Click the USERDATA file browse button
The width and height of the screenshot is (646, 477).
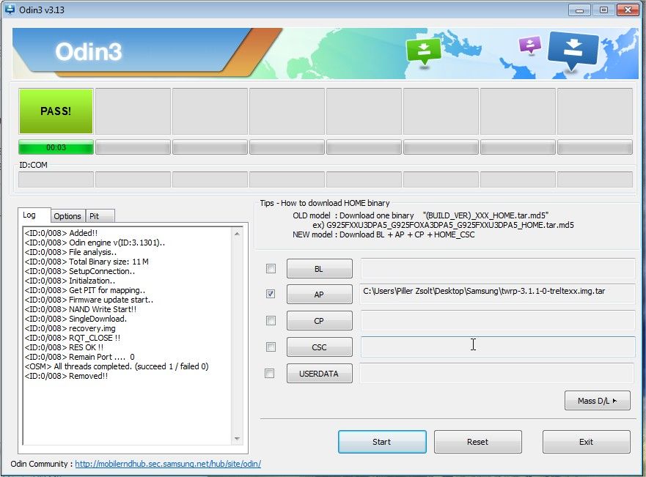tap(319, 373)
